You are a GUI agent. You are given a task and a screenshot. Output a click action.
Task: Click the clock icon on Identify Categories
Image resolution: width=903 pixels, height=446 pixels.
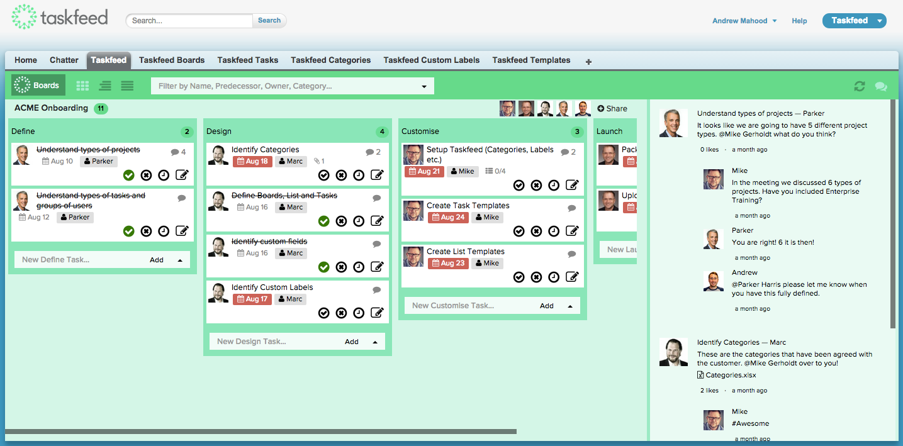point(359,175)
